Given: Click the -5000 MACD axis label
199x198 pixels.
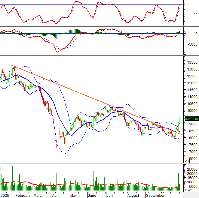Looking at the screenshot, I should 191,44.
